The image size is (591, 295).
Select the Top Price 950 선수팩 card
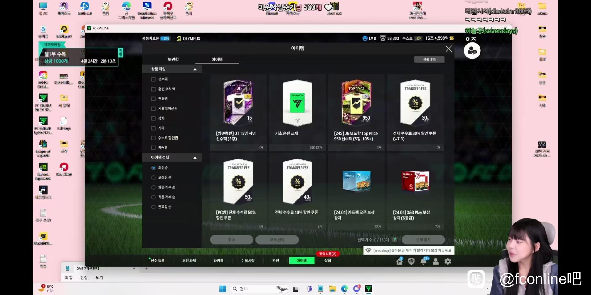pyautogui.click(x=356, y=112)
